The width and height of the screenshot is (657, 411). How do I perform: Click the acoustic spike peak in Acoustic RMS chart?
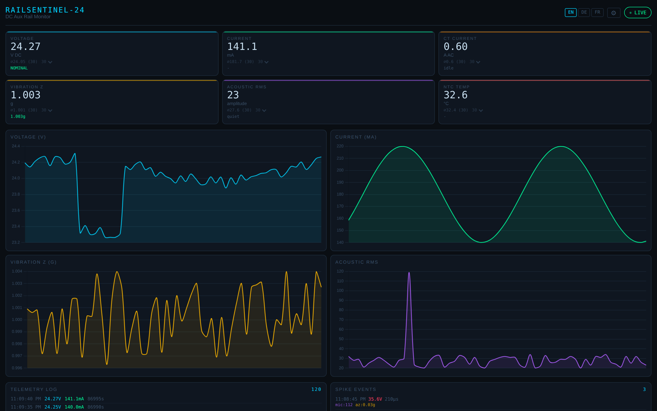pyautogui.click(x=409, y=273)
